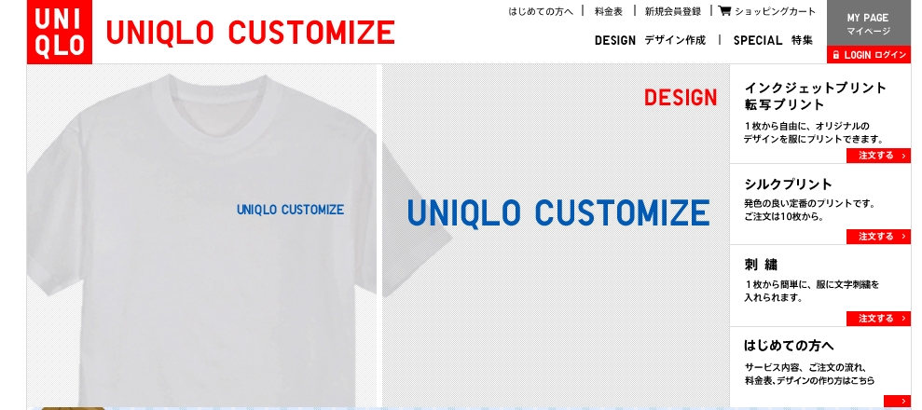Click 注文する under インクジェットプリント
This screenshot has height=410, width=922.
coord(878,156)
